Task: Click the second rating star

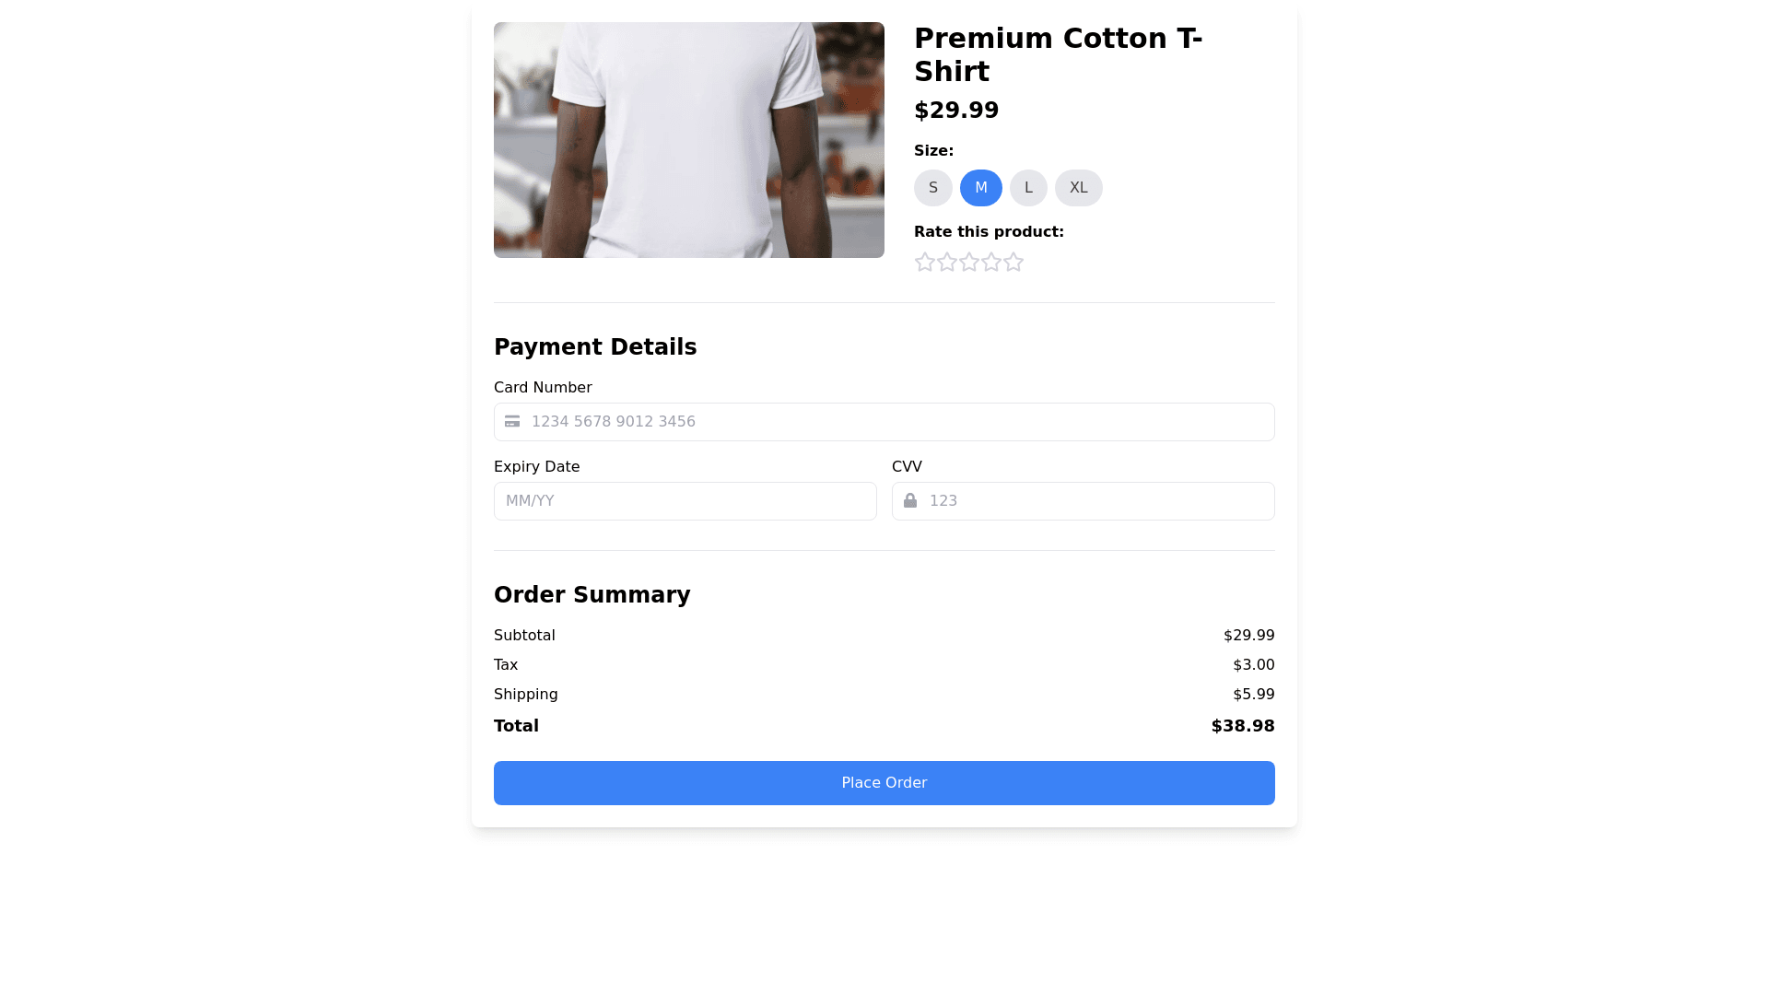Action: click(x=947, y=263)
